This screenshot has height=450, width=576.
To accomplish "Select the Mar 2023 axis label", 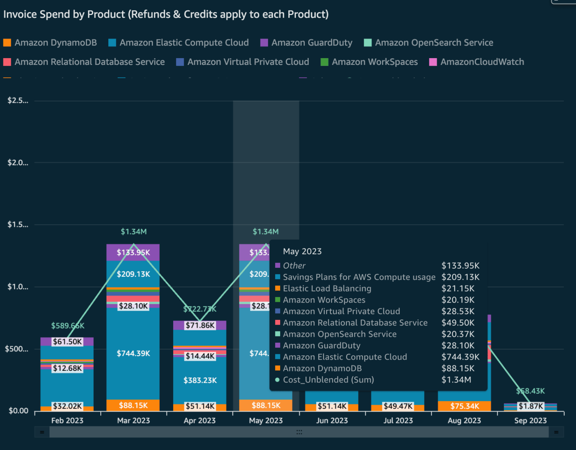I will (x=133, y=420).
